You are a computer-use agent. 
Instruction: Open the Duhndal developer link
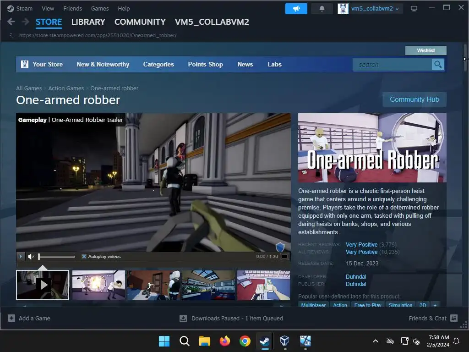pyautogui.click(x=356, y=276)
